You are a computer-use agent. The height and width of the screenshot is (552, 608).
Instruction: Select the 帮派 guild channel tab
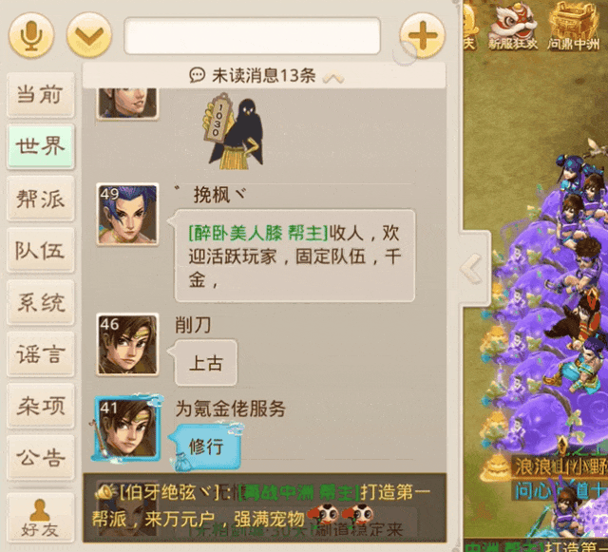pyautogui.click(x=40, y=199)
